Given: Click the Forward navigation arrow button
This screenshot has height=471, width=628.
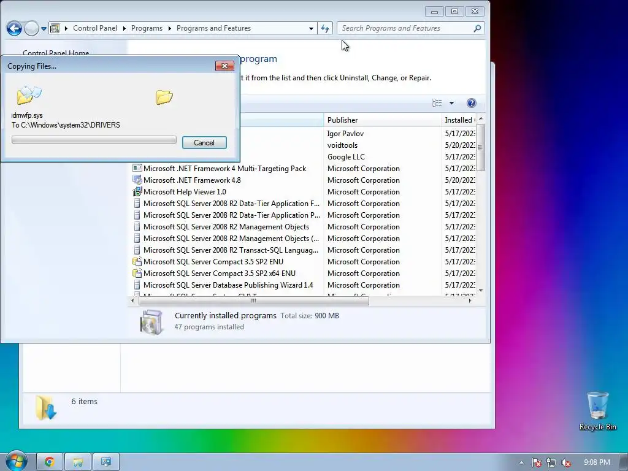Looking at the screenshot, I should (31, 28).
